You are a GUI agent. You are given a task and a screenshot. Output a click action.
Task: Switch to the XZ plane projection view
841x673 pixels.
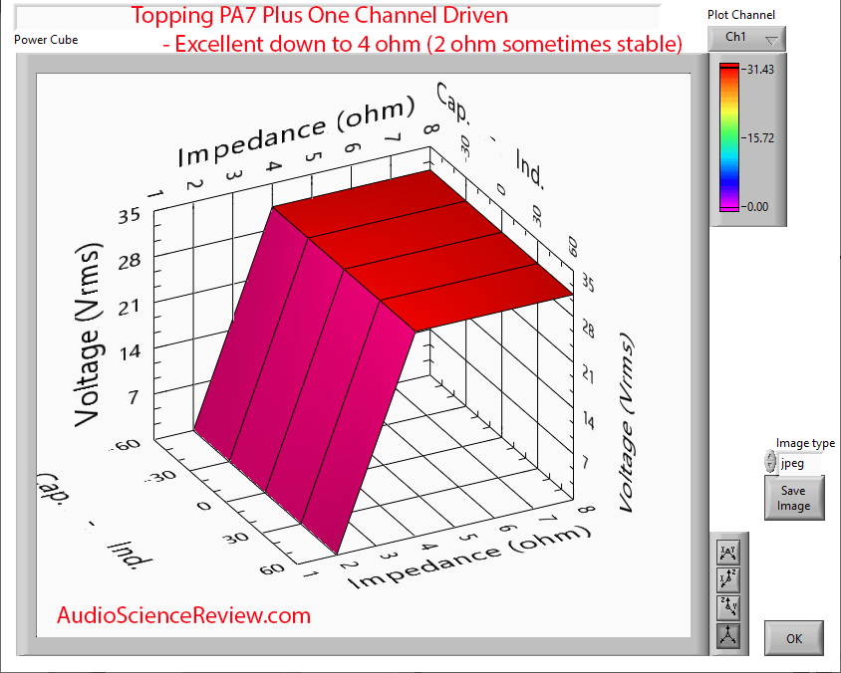727,579
